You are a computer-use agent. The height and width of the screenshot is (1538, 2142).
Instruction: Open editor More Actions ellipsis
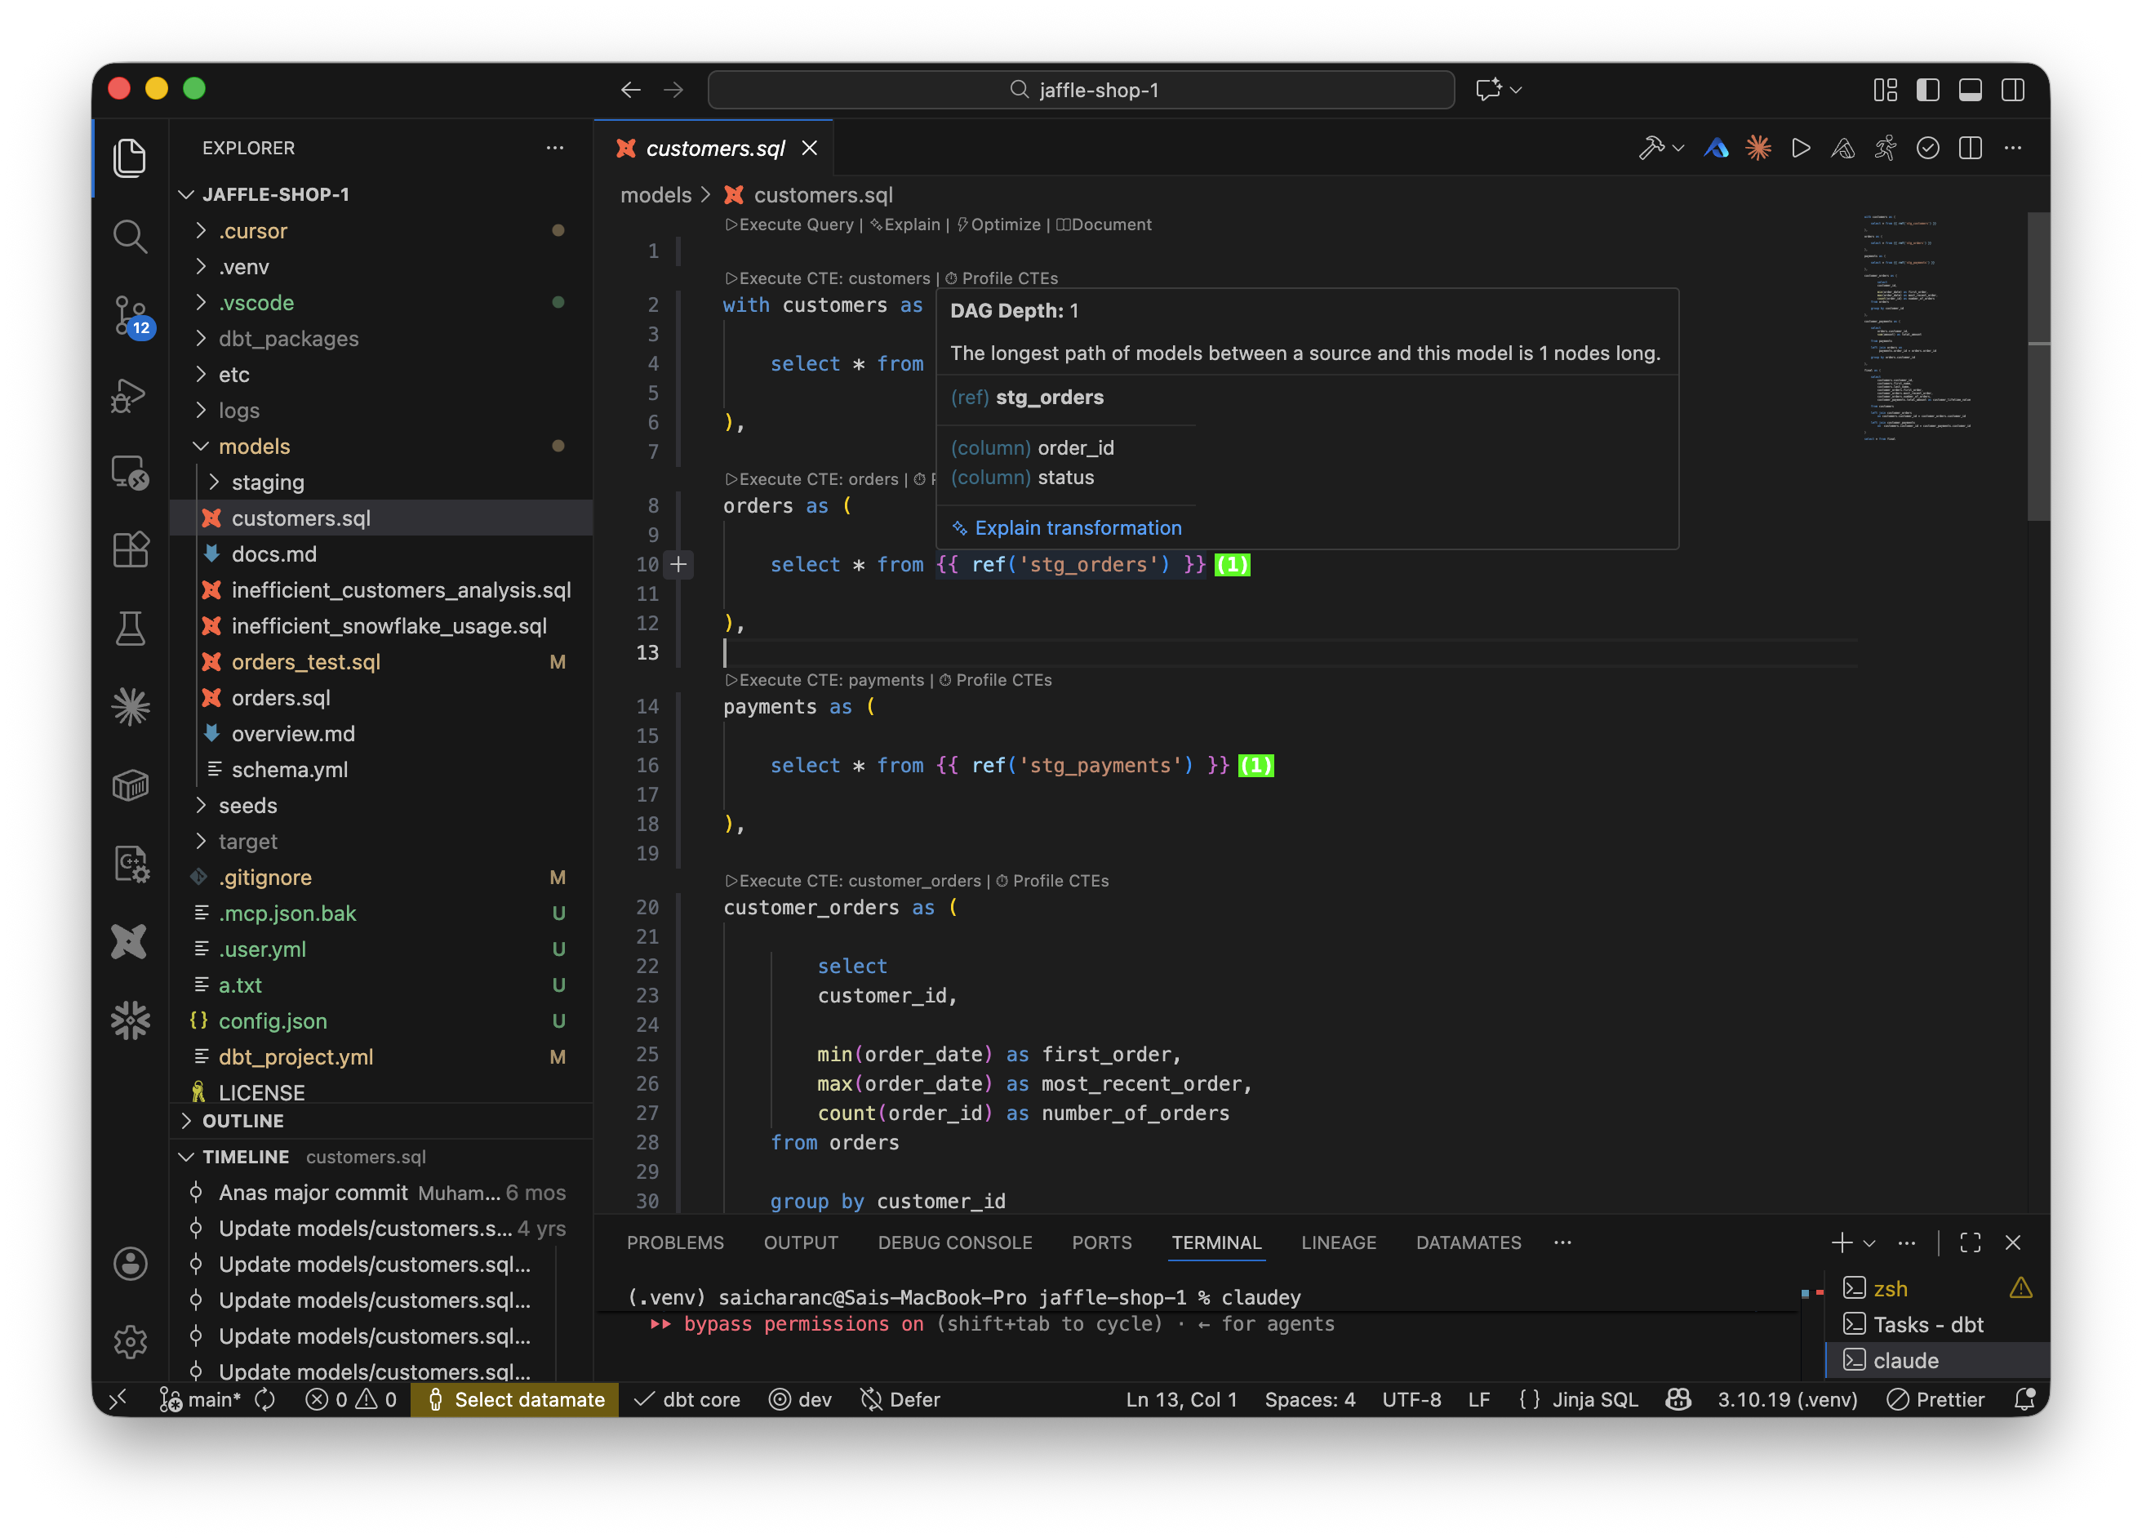pyautogui.click(x=2012, y=149)
